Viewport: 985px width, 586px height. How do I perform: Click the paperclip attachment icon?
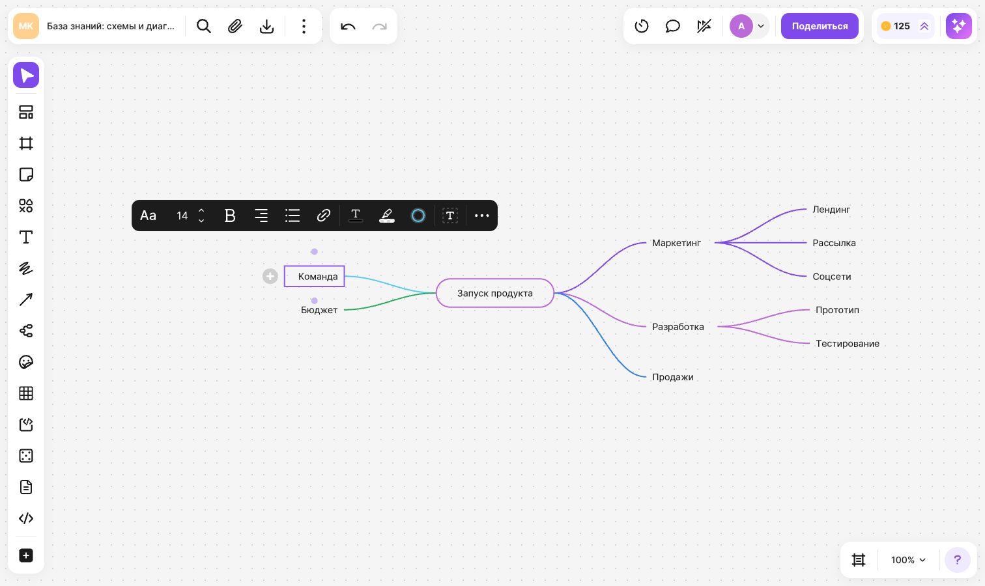coord(235,26)
